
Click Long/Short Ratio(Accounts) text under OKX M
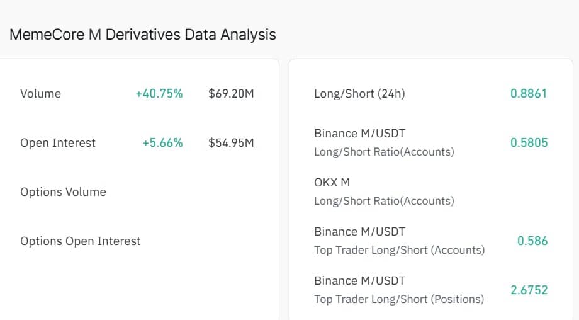[x=384, y=202]
